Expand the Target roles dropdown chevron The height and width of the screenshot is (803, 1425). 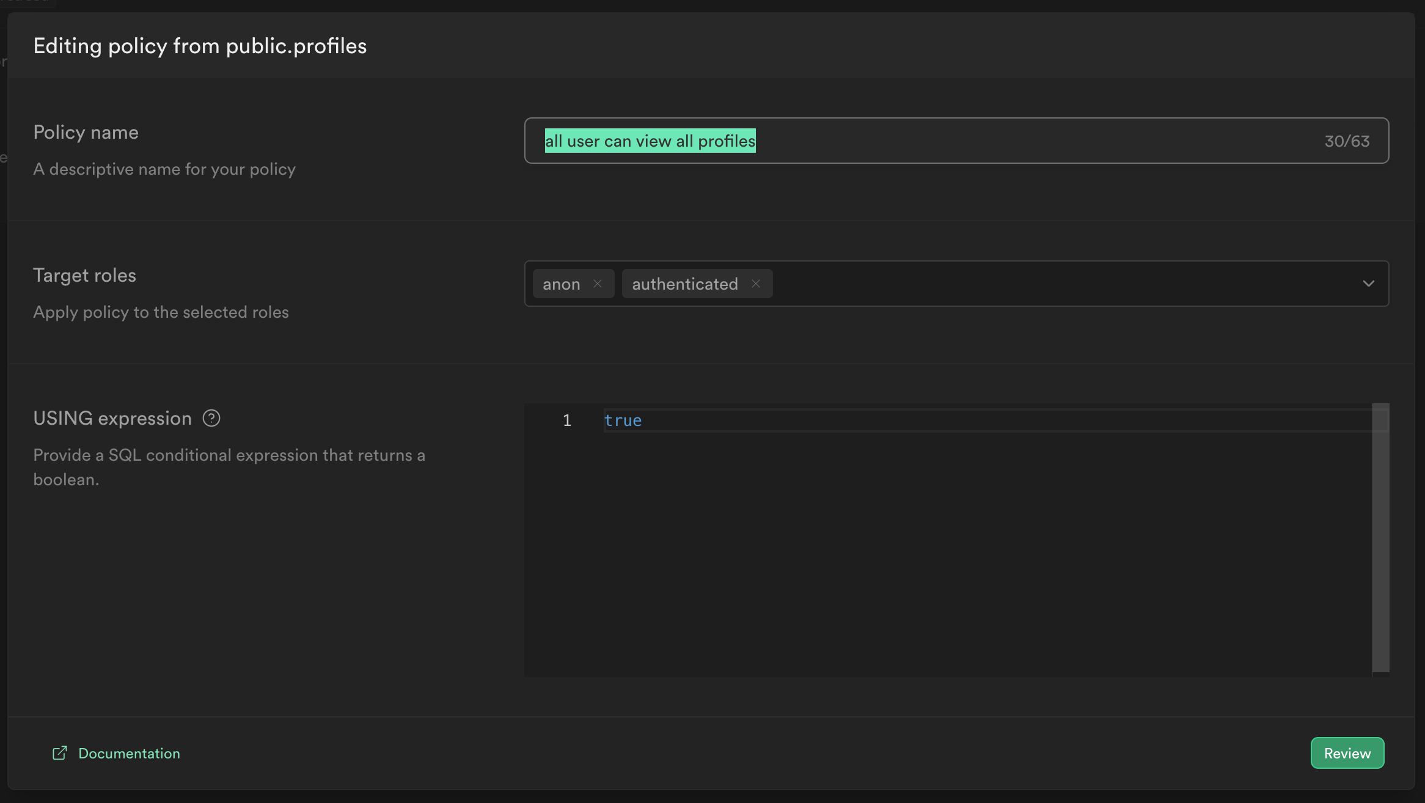tap(1368, 284)
